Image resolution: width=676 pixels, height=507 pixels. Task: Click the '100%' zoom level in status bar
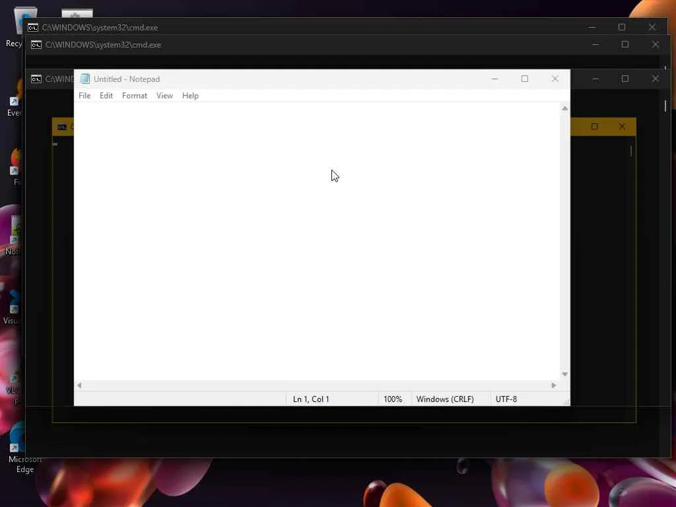(393, 399)
